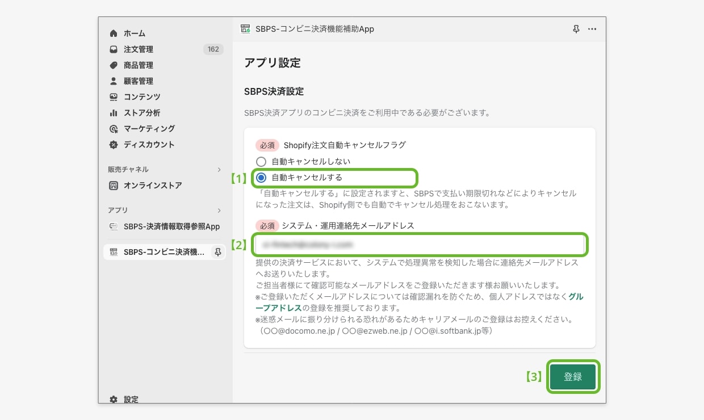
Task: Click the Home house icon in sidebar
Action: pos(114,33)
